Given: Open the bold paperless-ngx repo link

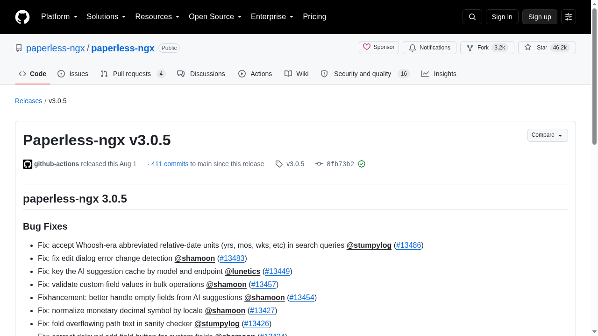Looking at the screenshot, I should [x=123, y=48].
